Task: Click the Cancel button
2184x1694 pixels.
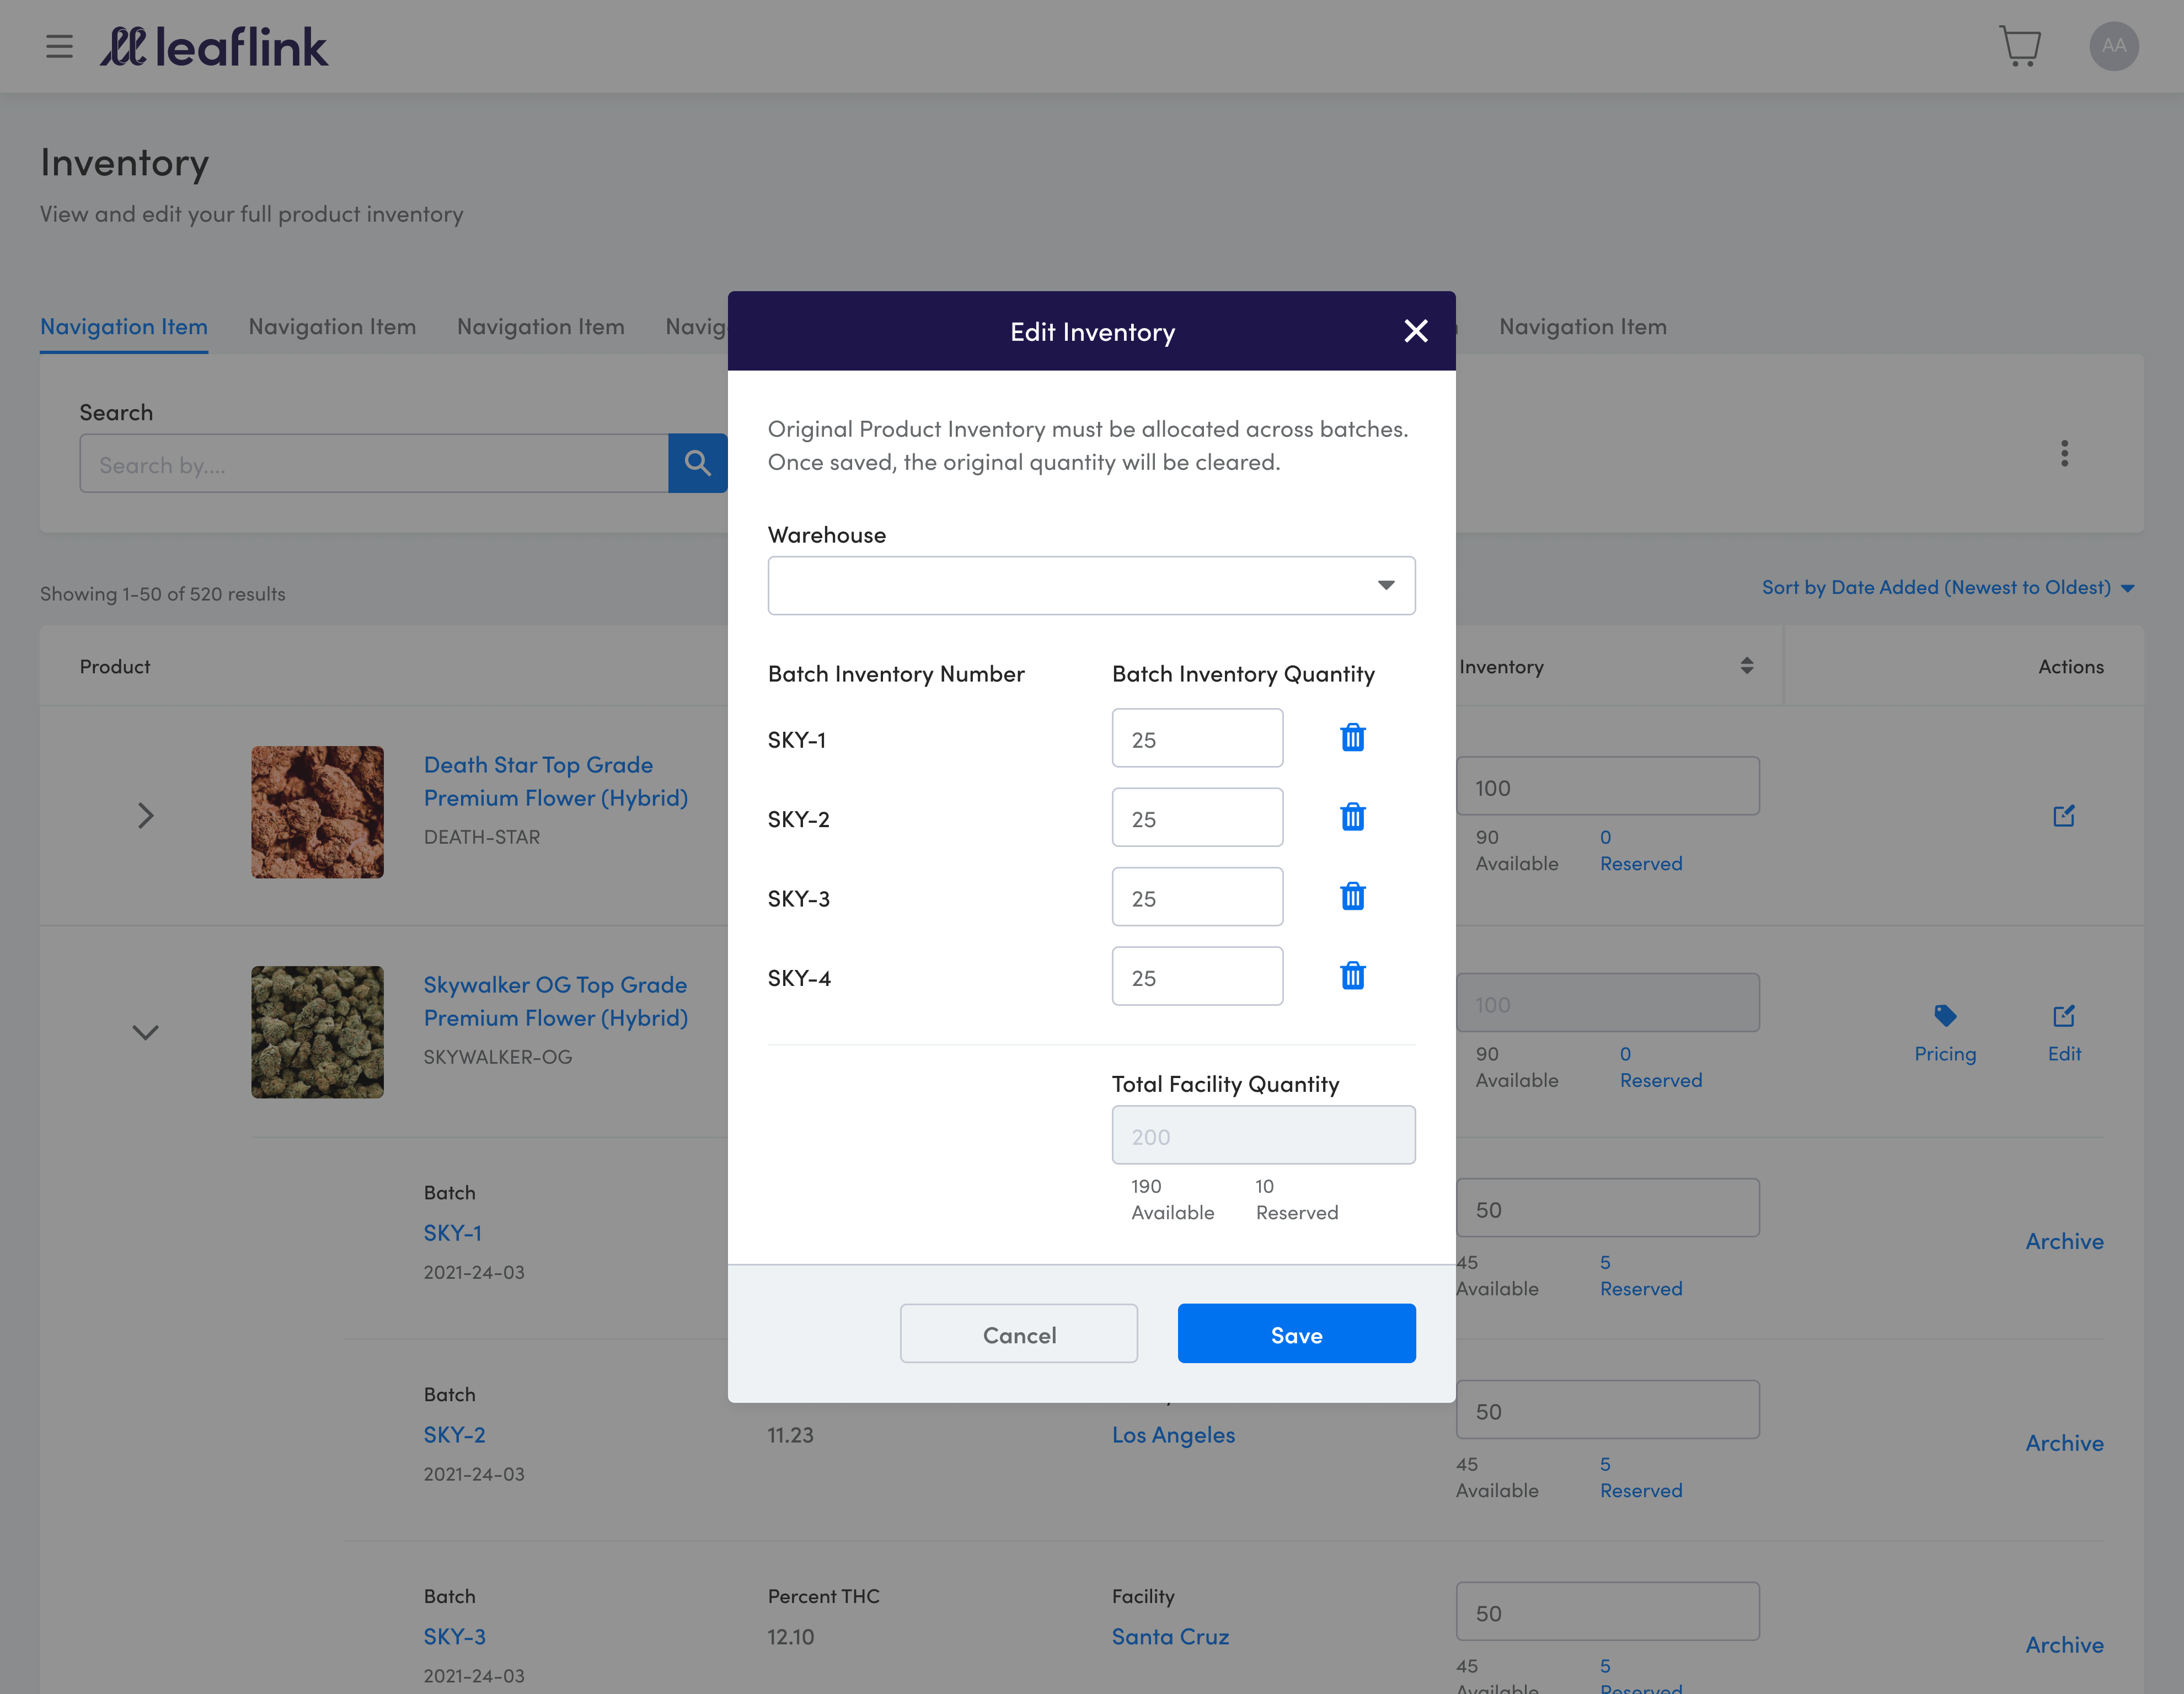Action: pos(1019,1334)
